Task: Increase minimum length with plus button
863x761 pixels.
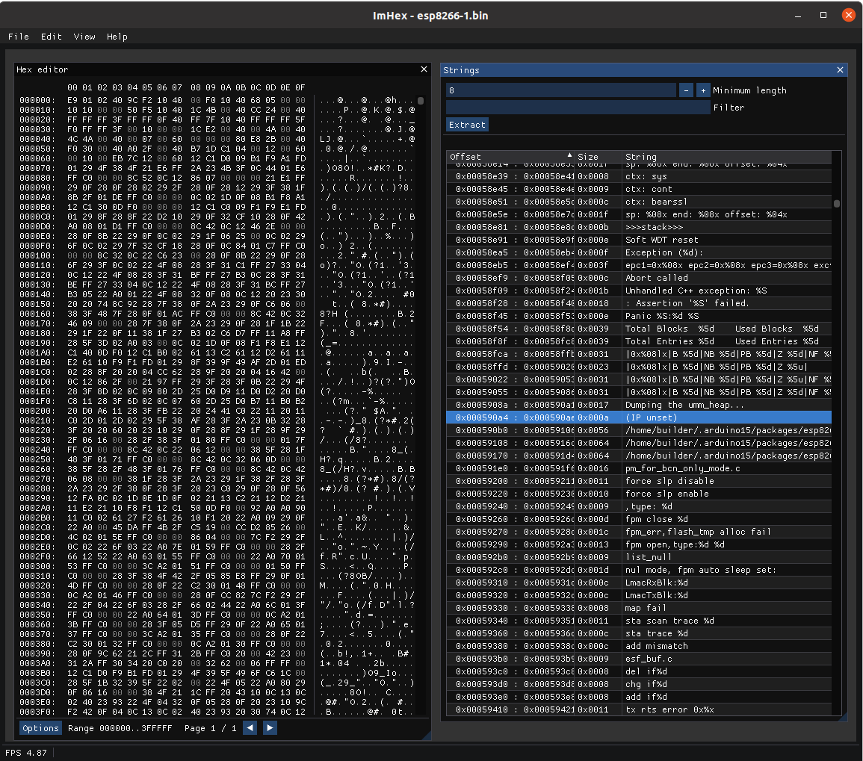Action: click(702, 90)
